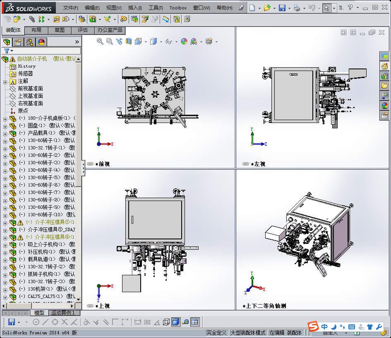The image size is (391, 338).
Task: Toggle the Select cursor tool
Action: coord(326,8)
